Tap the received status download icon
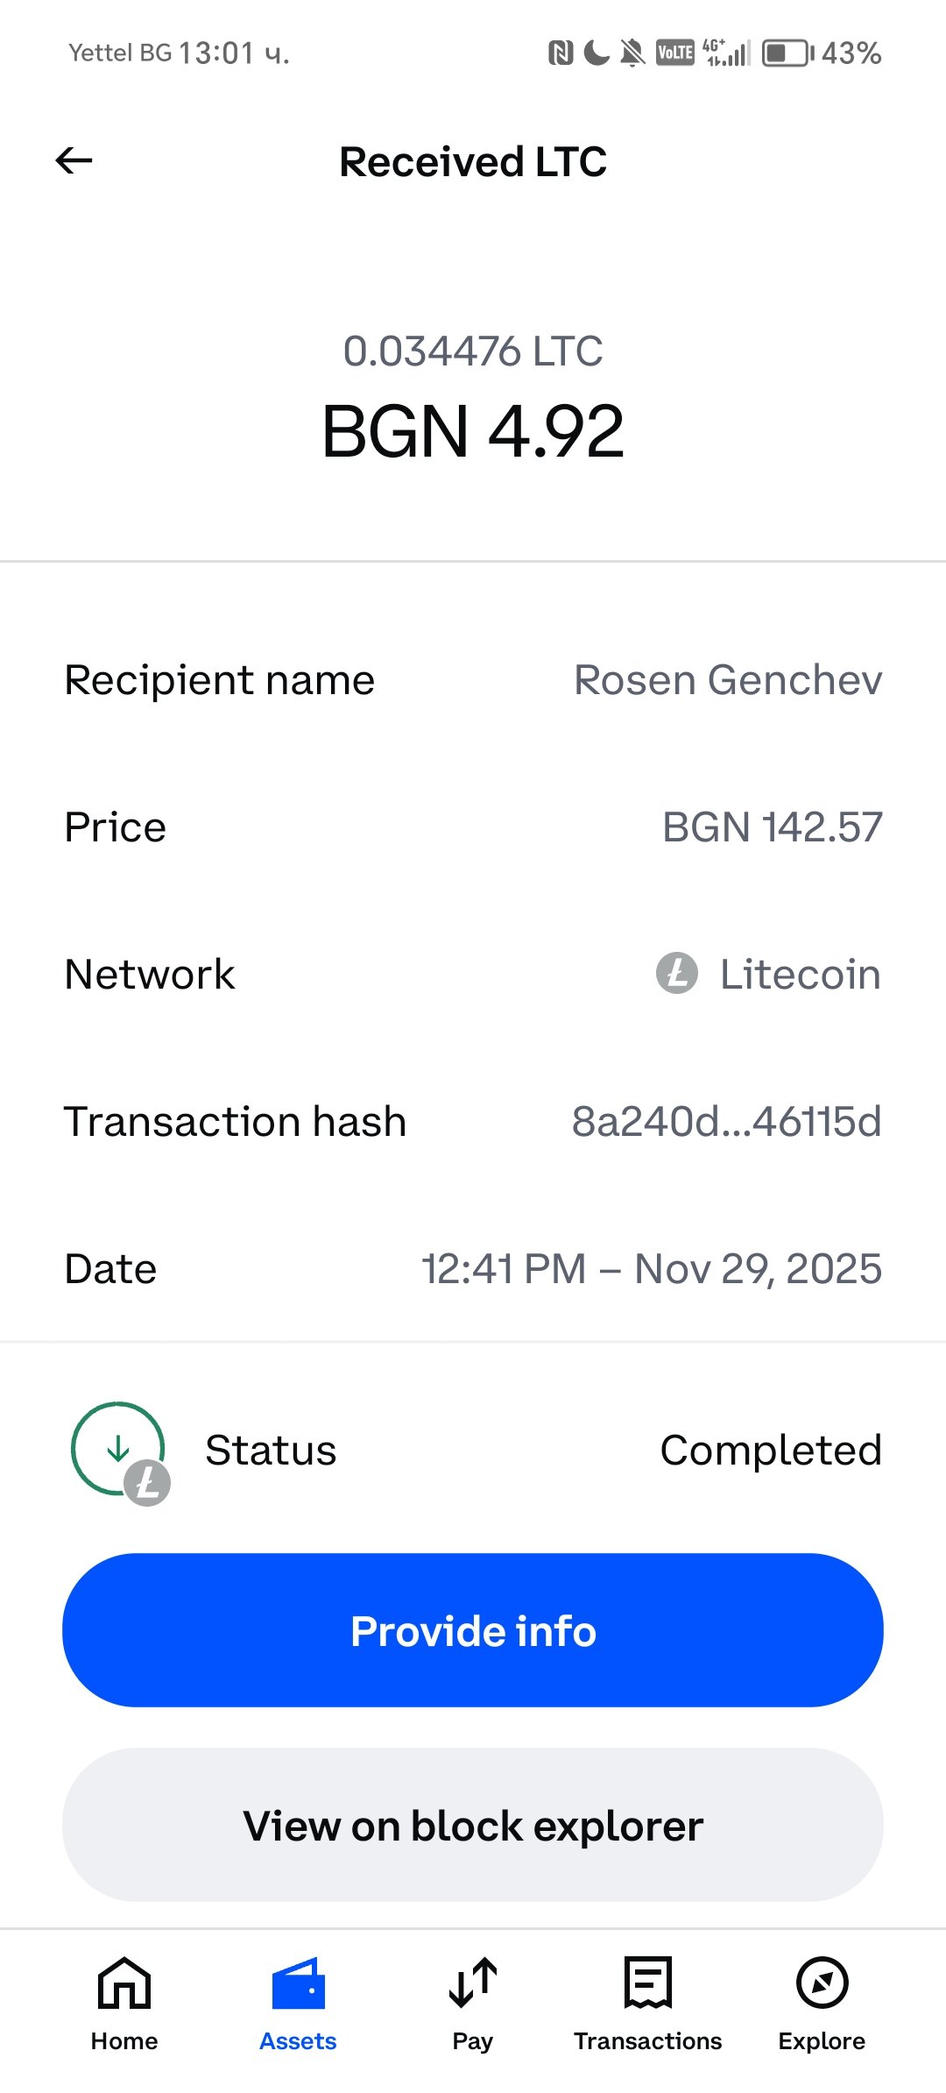Image resolution: width=946 pixels, height=2093 pixels. (x=118, y=1448)
